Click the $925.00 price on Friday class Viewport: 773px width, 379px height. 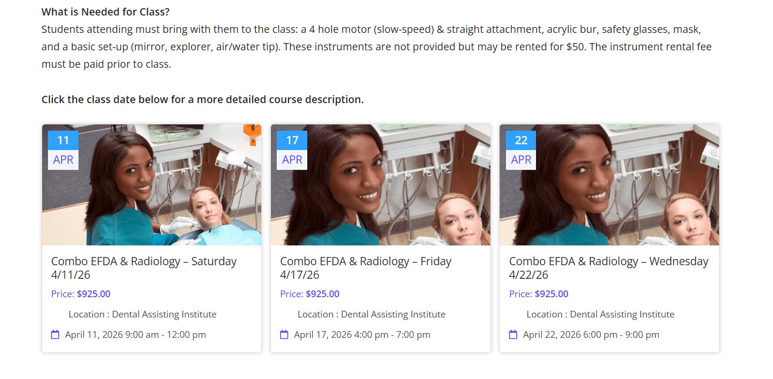pyautogui.click(x=322, y=294)
